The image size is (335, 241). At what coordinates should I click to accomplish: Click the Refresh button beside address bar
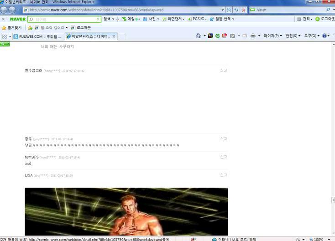pos(236,10)
